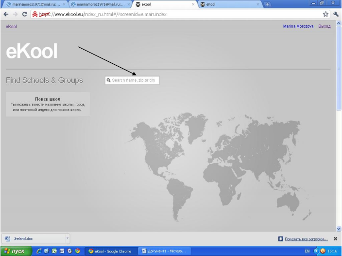Close the last eKool tab
Screen dimensions: 342x256
(258, 4)
